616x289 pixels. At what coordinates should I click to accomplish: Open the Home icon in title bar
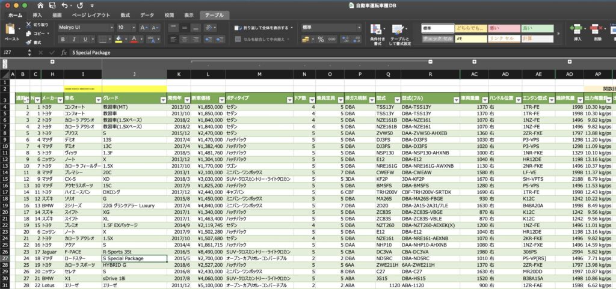coord(40,5)
